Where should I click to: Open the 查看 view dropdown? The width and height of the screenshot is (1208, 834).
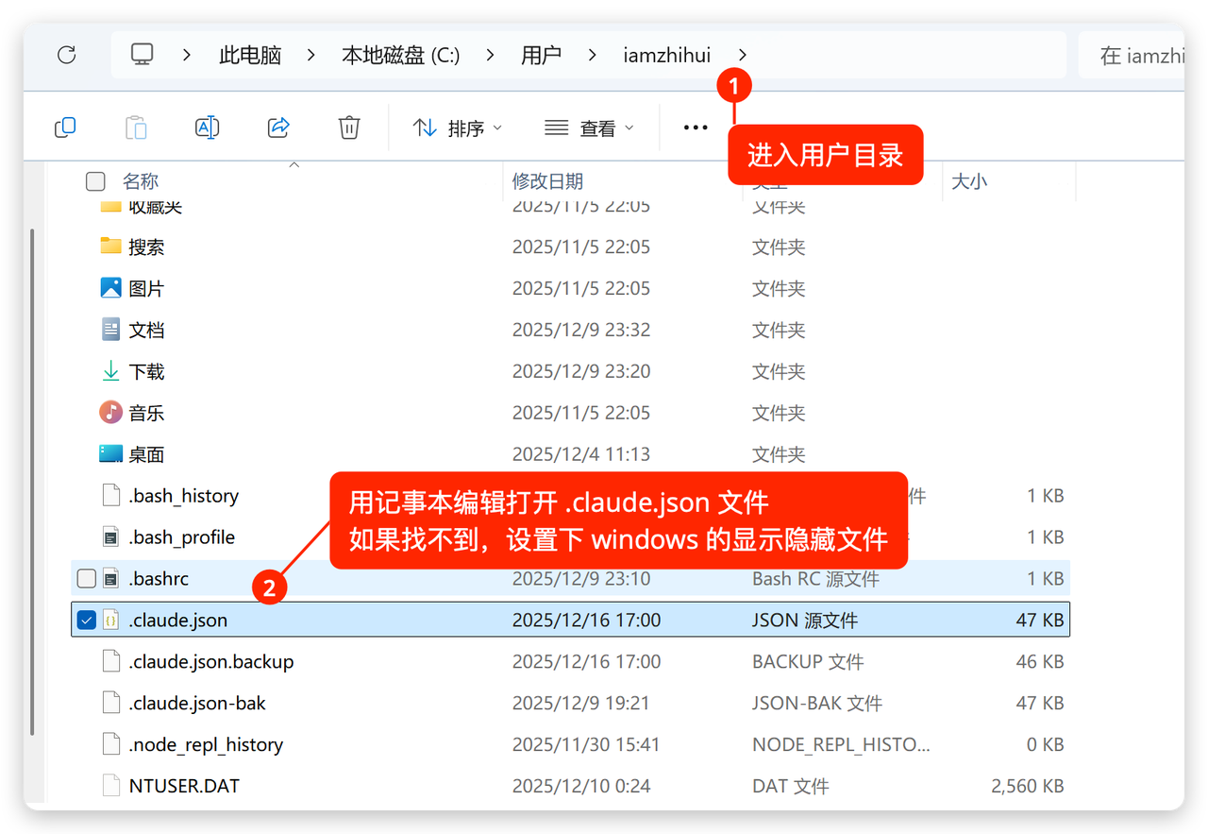pyautogui.click(x=590, y=128)
